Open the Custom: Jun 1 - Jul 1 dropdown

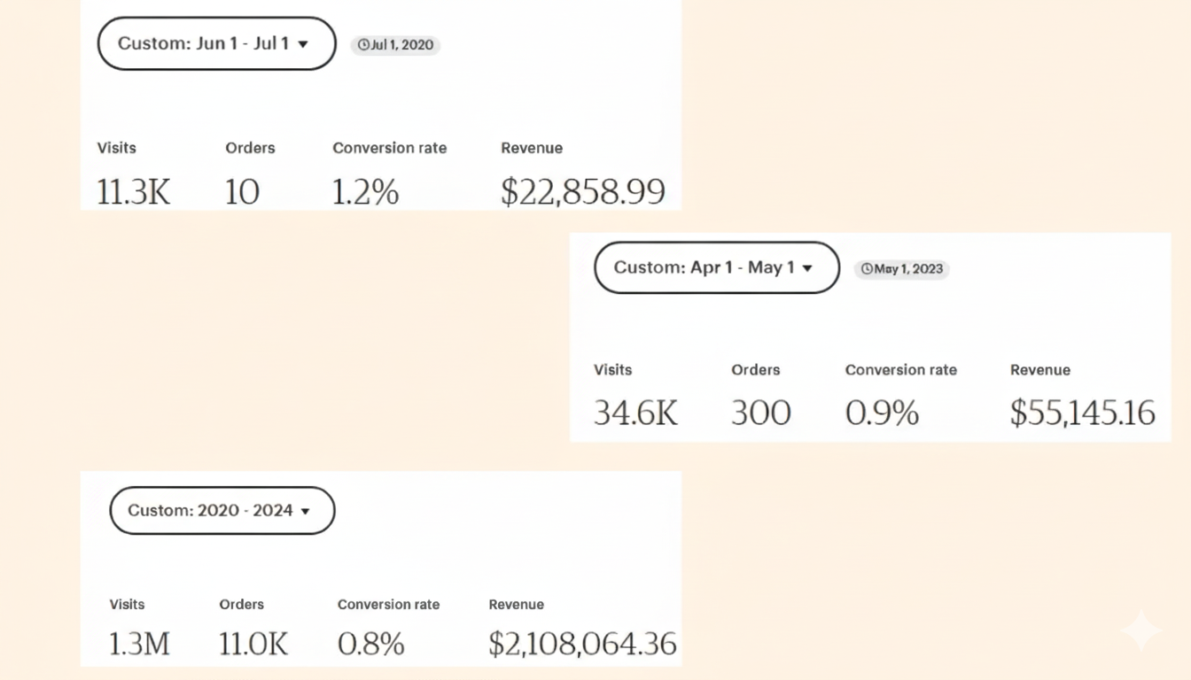click(x=215, y=43)
